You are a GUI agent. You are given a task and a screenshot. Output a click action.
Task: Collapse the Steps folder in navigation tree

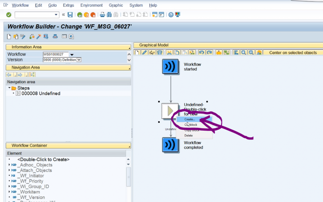pos(9,88)
